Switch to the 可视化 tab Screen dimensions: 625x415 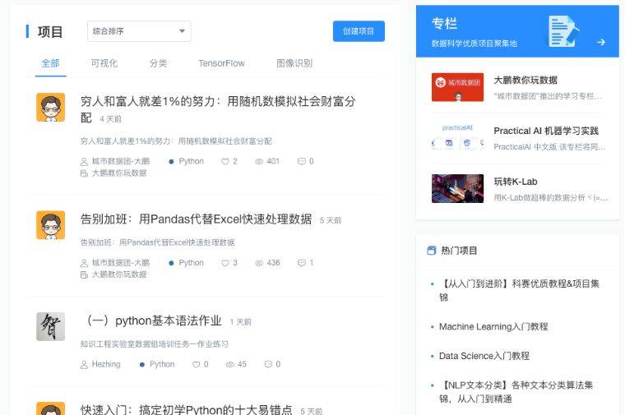point(104,63)
